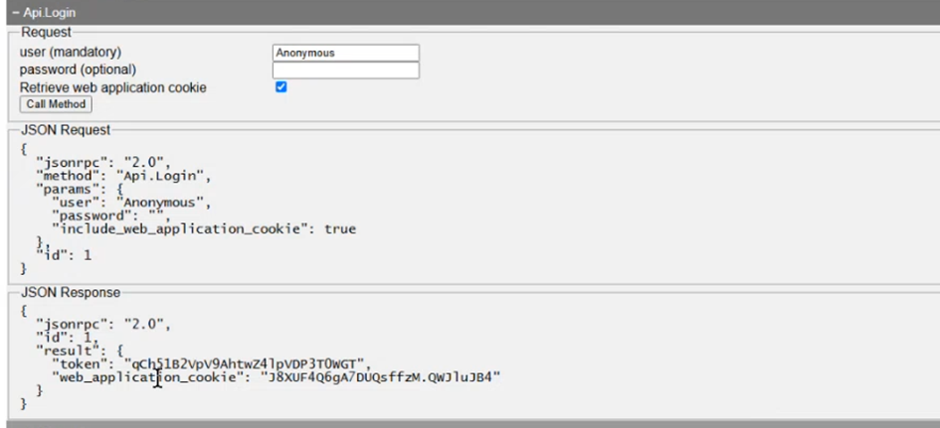Click the web_application_cookie value string
Image resolution: width=940 pixels, height=428 pixels.
click(x=379, y=377)
